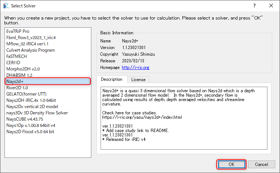
Task: Select the Nays2d+ solver row
Action: point(48,82)
